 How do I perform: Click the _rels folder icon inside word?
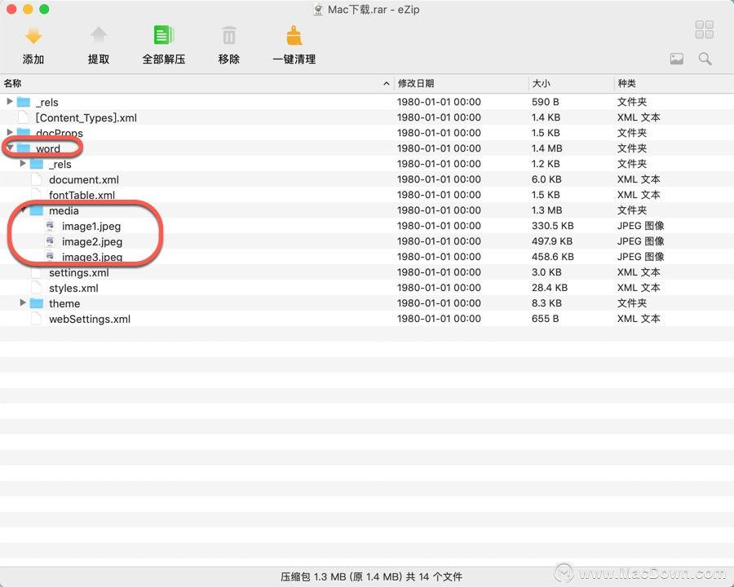coord(37,164)
